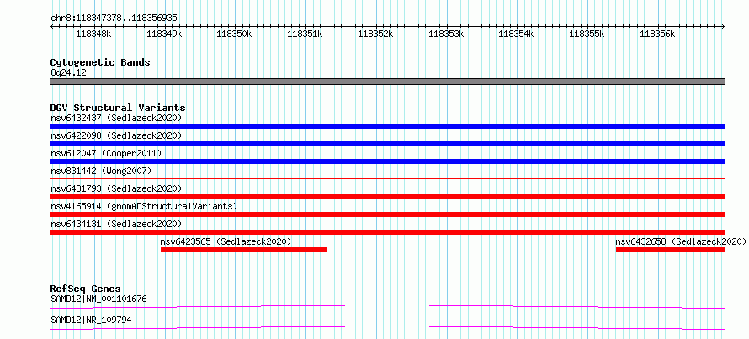The width and height of the screenshot is (749, 339).
Task: Select the SAMD12 NM_001101676 magenta transcript line
Action: coord(387,306)
